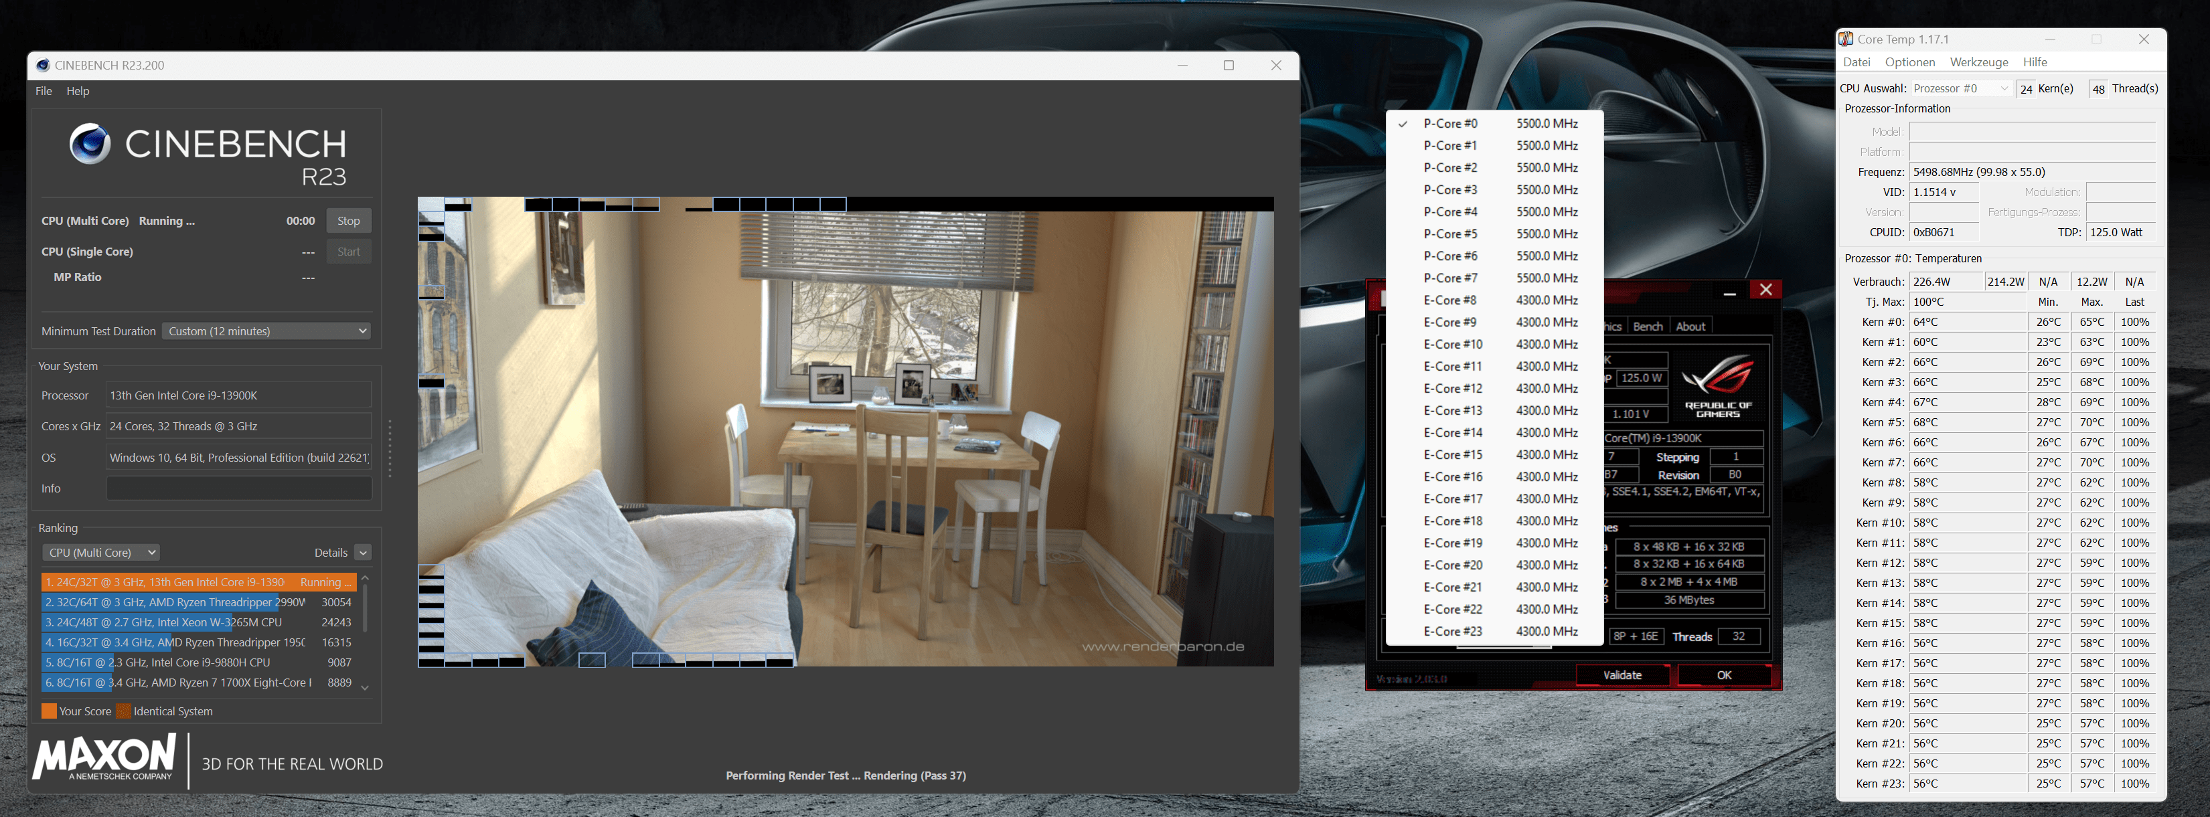Click Kern #23 temperature 56°C
Image resolution: width=2210 pixels, height=817 pixels.
tap(1968, 784)
